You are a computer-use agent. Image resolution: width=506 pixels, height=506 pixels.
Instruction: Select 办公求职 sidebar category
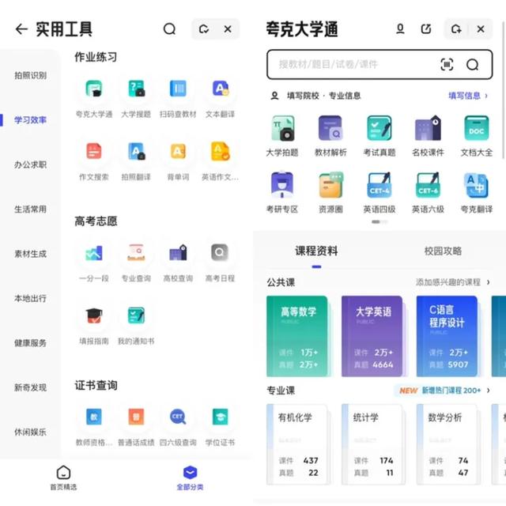coord(30,164)
